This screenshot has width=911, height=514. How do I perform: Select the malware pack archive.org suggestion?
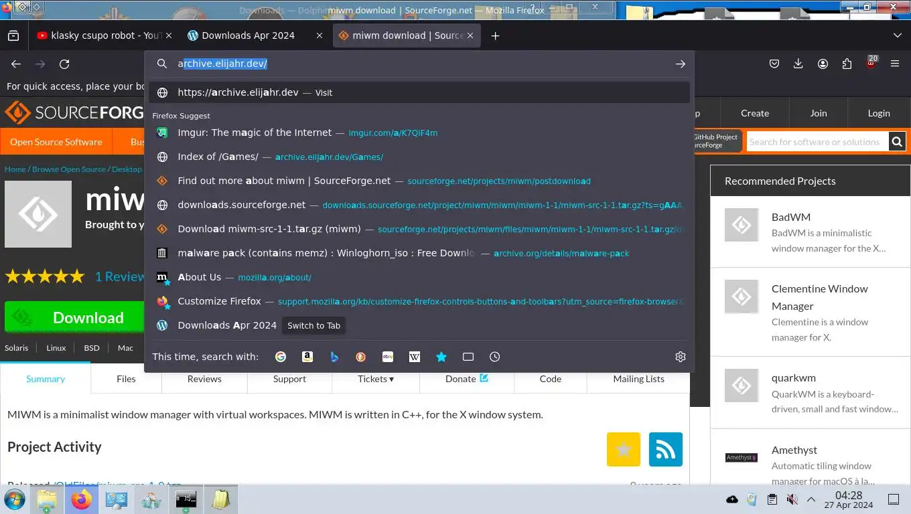[x=419, y=253]
